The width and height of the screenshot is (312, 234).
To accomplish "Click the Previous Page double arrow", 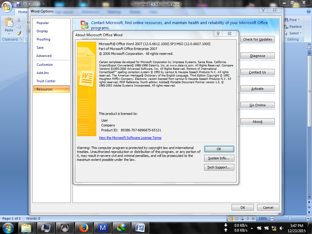I will [309, 202].
